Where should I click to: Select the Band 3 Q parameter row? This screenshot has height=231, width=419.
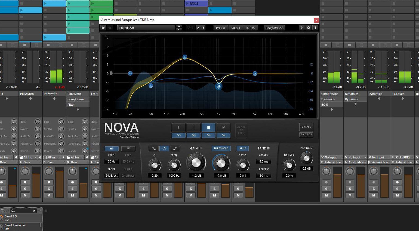pyautogui.click(x=21, y=218)
